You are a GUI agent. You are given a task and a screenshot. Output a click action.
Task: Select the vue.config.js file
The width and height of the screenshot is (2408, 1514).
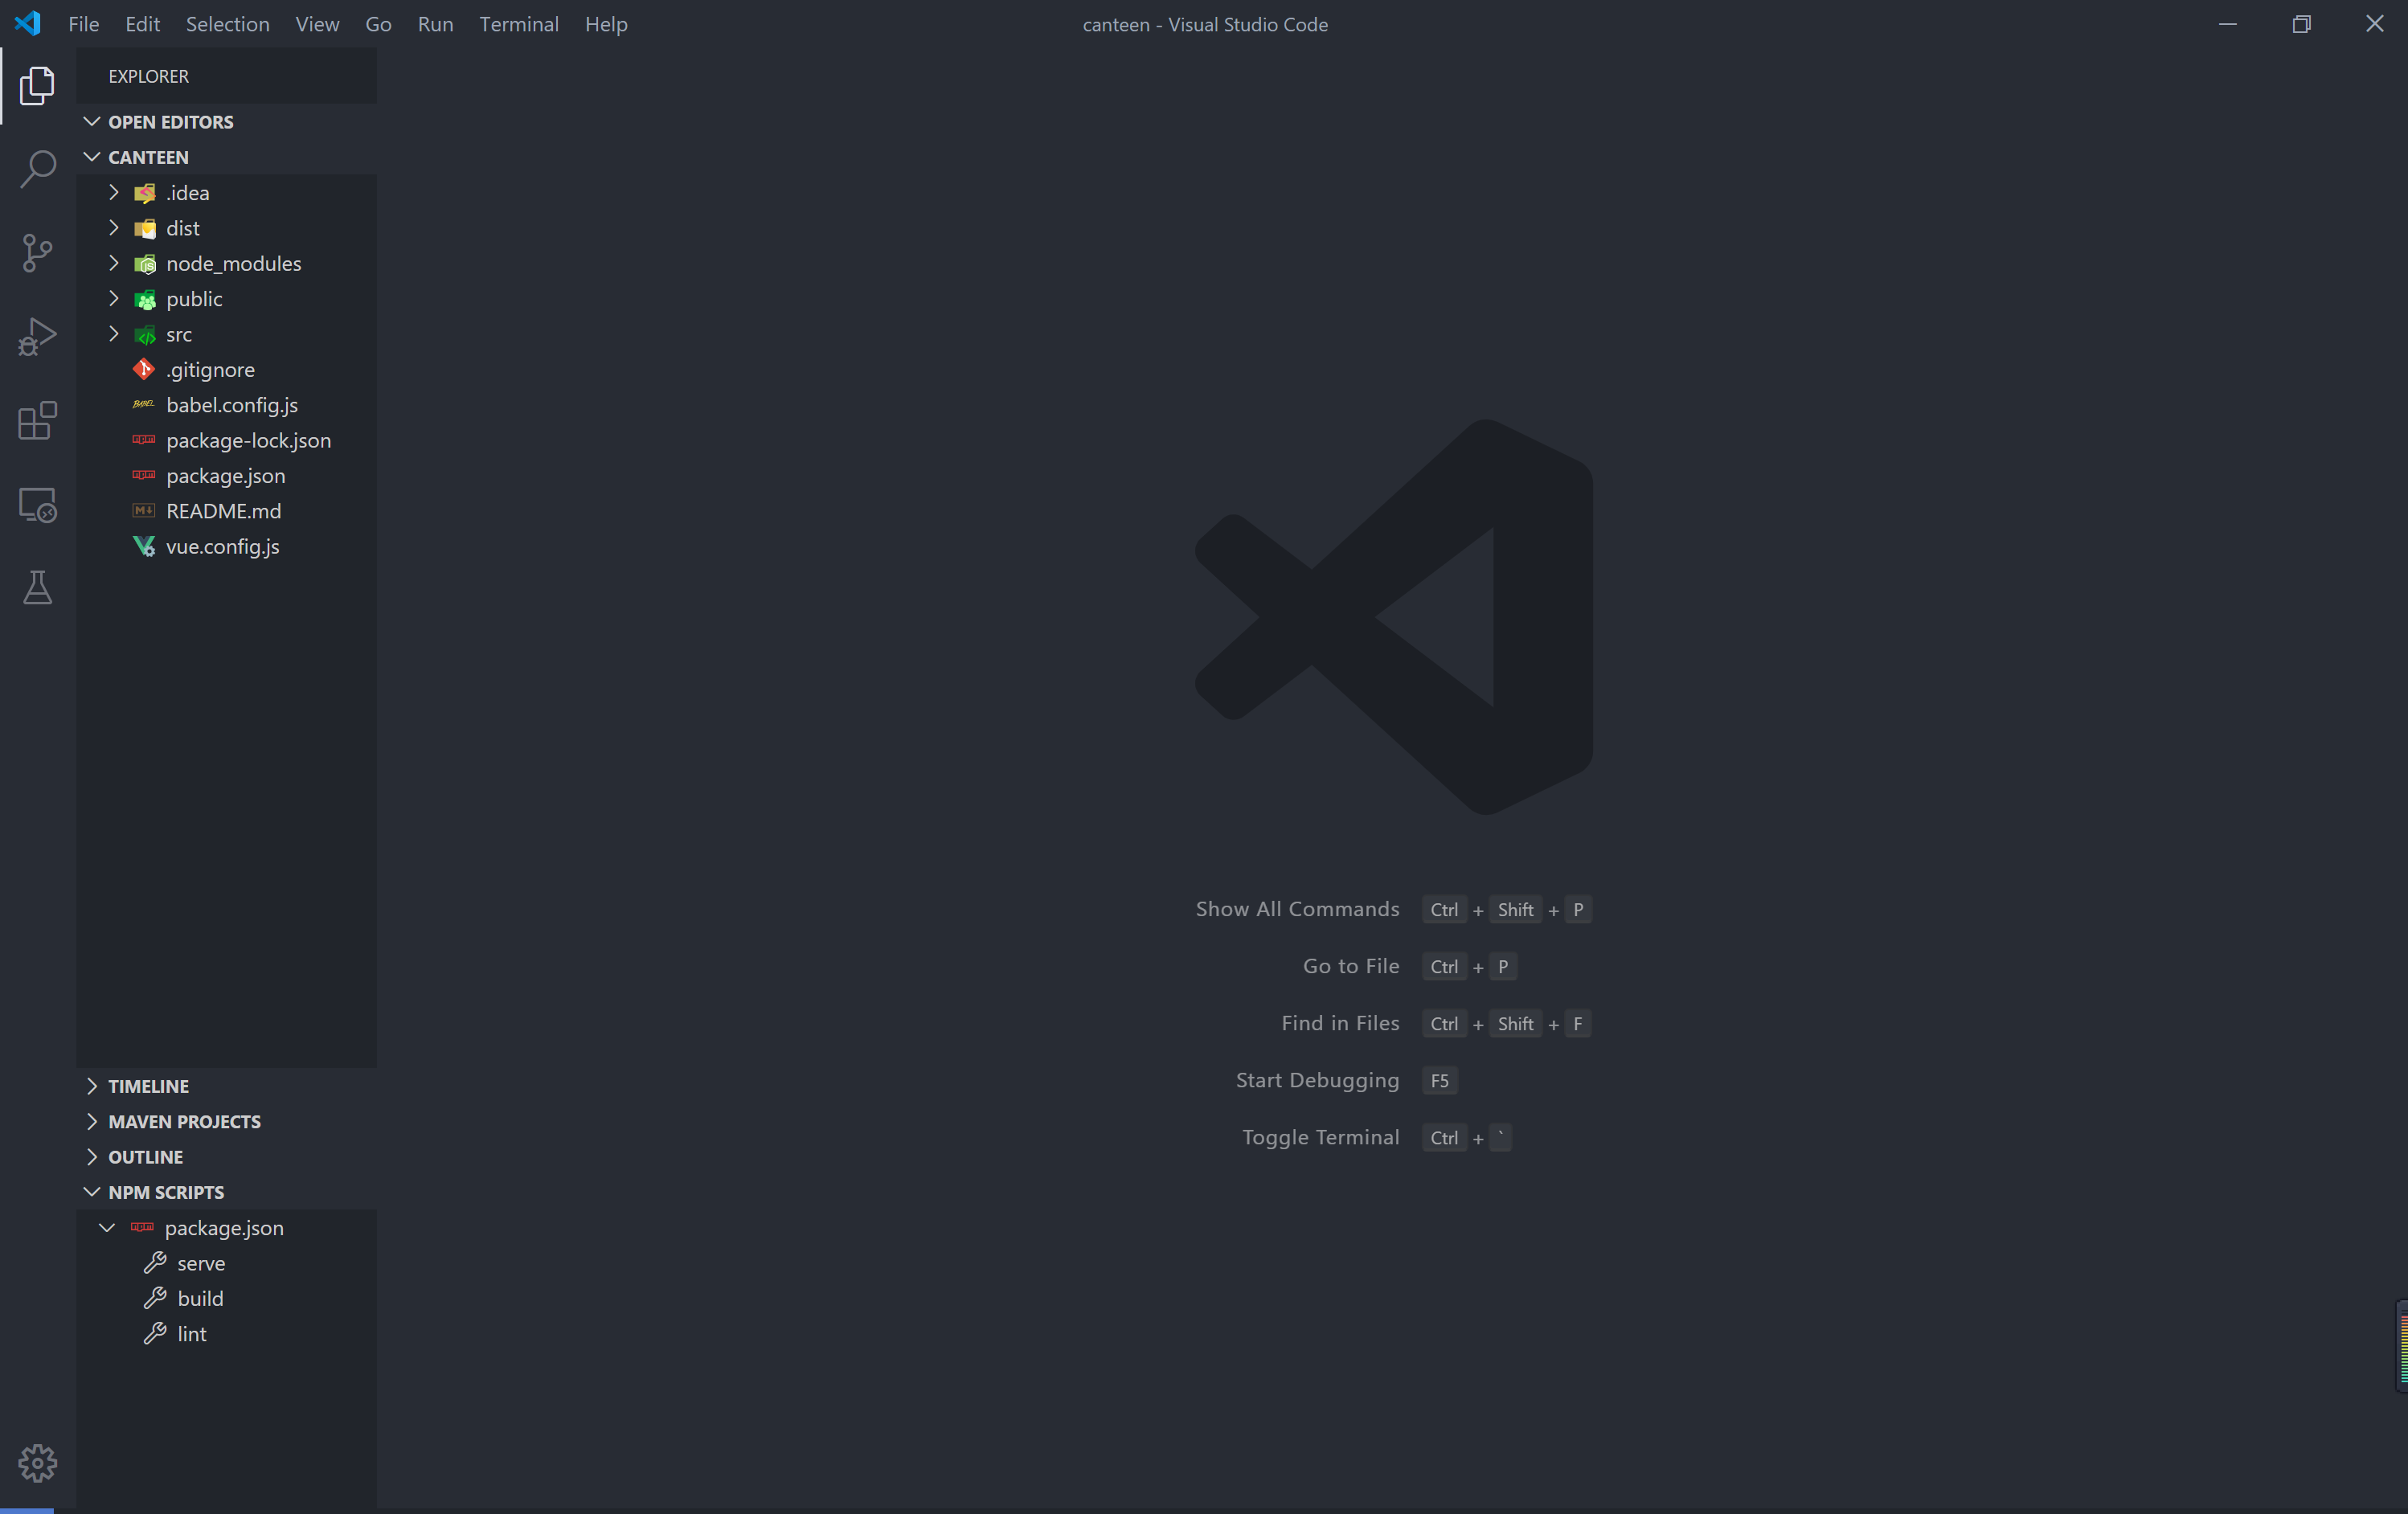(222, 546)
